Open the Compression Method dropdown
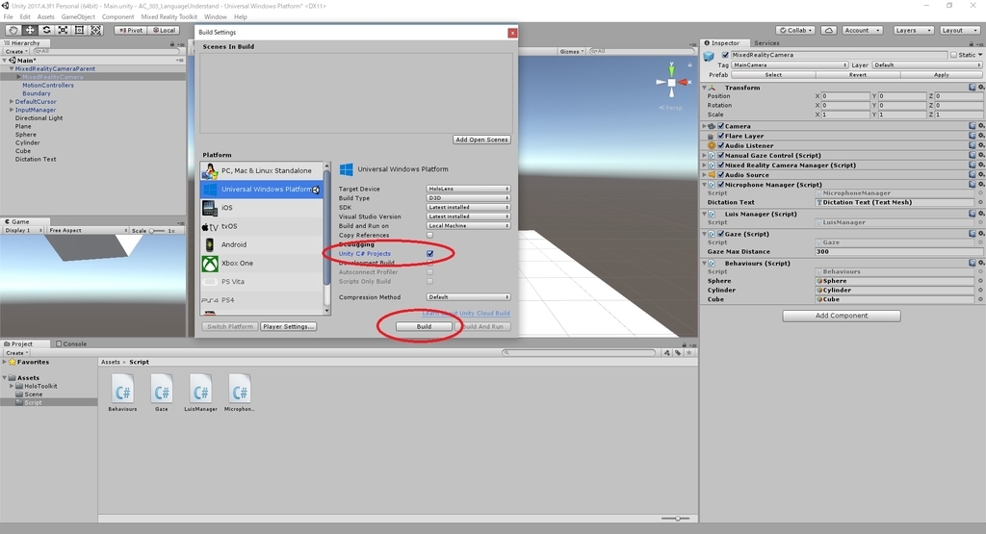986x534 pixels. pyautogui.click(x=468, y=297)
